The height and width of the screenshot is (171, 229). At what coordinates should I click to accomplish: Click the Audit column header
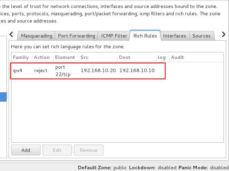point(196,57)
